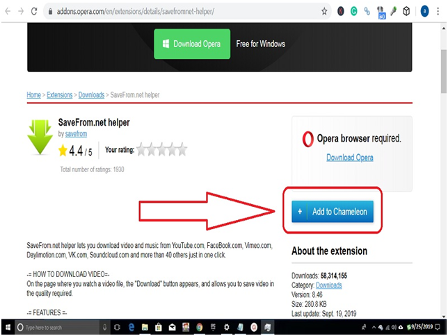This screenshot has height=336, width=448.
Task: Click the padlock site info icon
Action: pos(51,11)
